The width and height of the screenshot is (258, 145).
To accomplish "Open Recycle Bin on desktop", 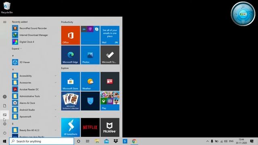I will [x=7, y=8].
